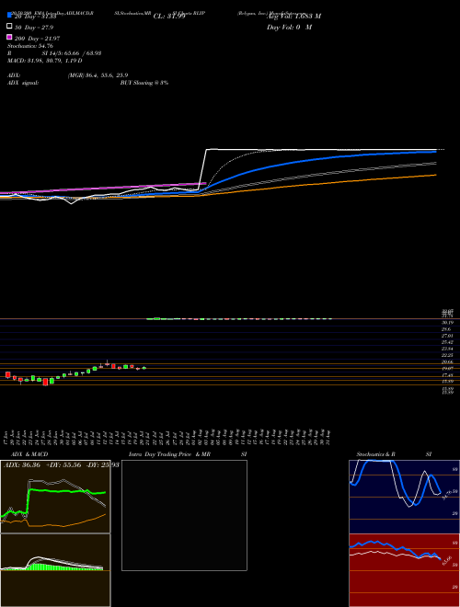Image resolution: width=460 pixels, height=607 pixels.
Task: Click the 'Intra Day Trading Price & MR' title
Action: tap(169, 454)
